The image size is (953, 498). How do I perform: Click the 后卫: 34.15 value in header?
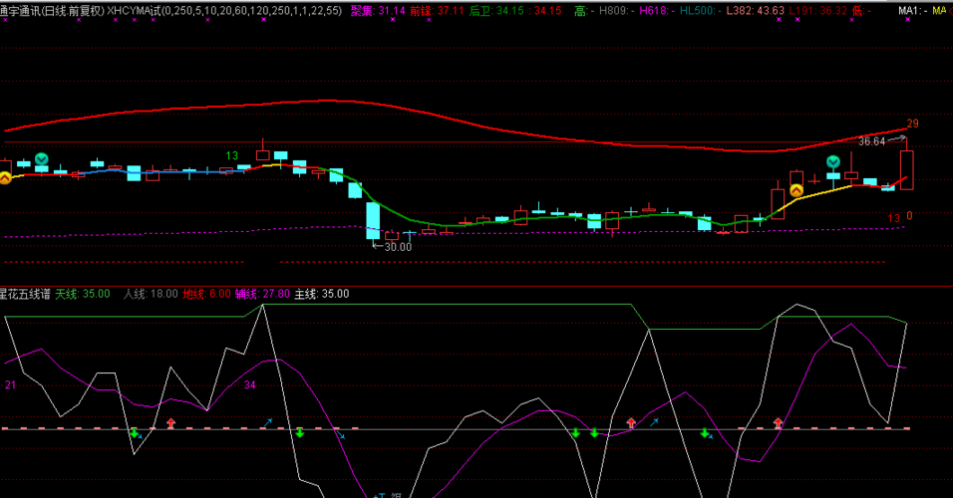coord(496,10)
